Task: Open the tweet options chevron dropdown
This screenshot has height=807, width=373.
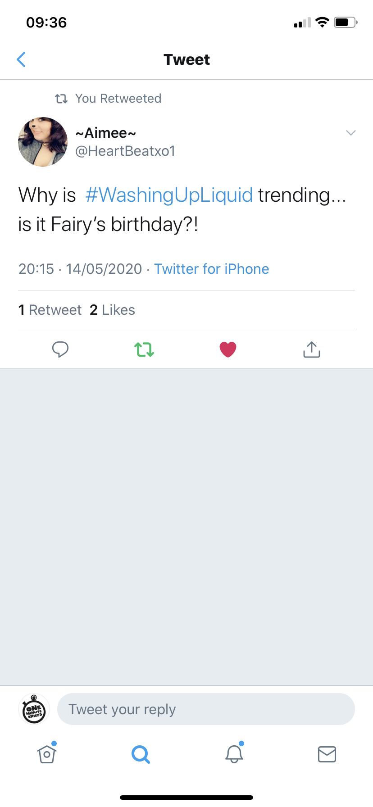Action: pos(351,132)
